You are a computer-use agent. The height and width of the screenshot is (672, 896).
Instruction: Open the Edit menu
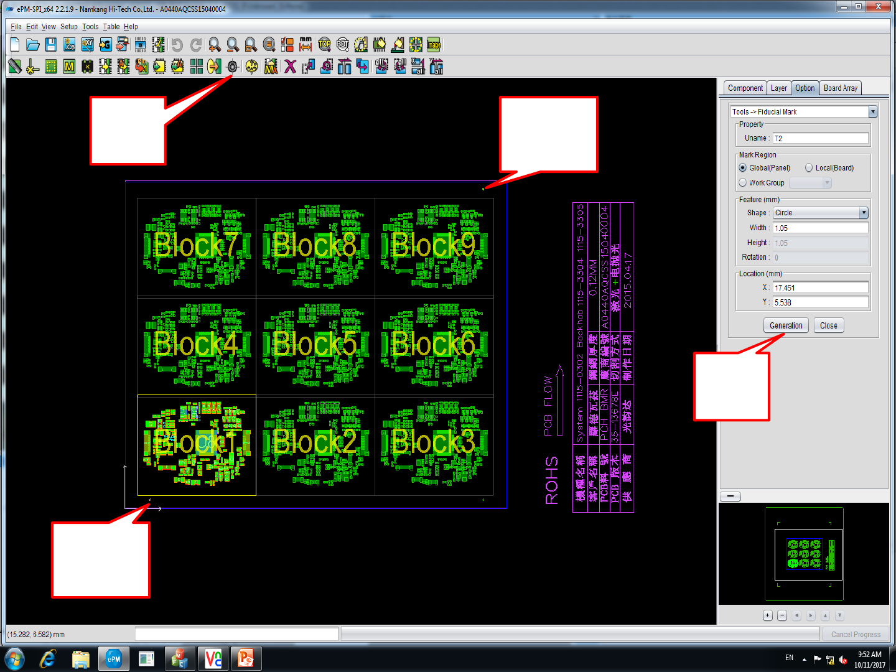click(x=32, y=27)
